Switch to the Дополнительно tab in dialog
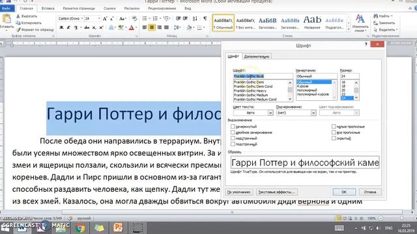The height and width of the screenshot is (234, 417). click(x=257, y=57)
